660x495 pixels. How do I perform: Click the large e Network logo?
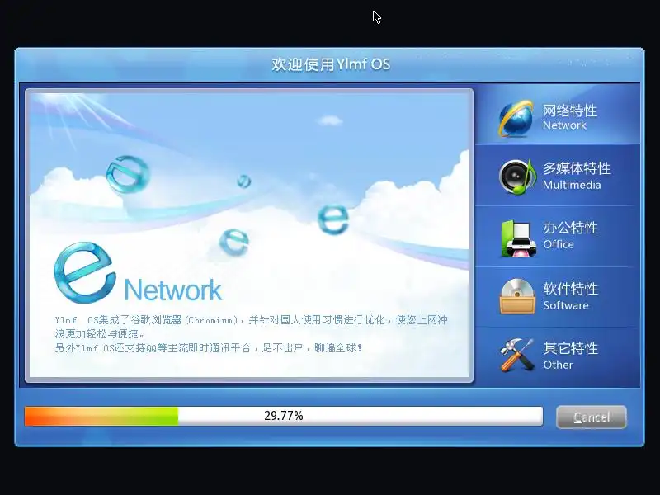click(85, 272)
